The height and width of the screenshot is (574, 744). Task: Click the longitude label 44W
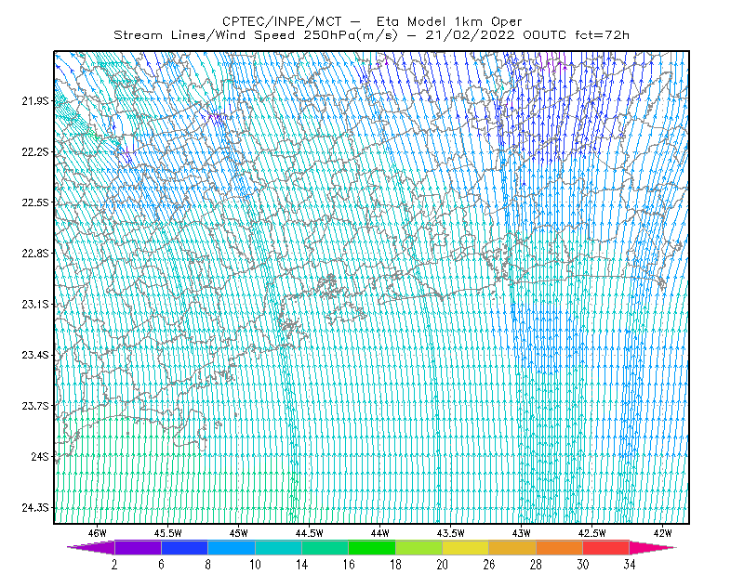click(380, 533)
